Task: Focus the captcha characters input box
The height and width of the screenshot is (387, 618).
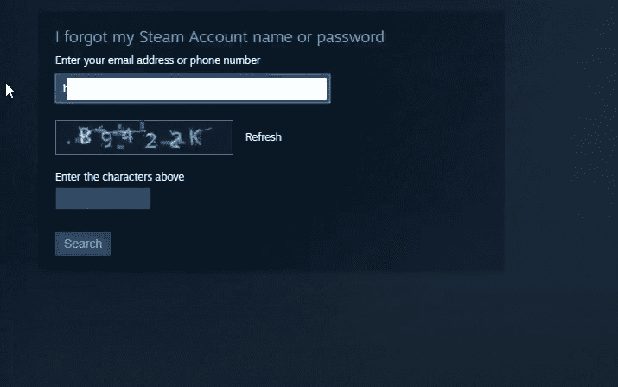Action: [x=103, y=199]
